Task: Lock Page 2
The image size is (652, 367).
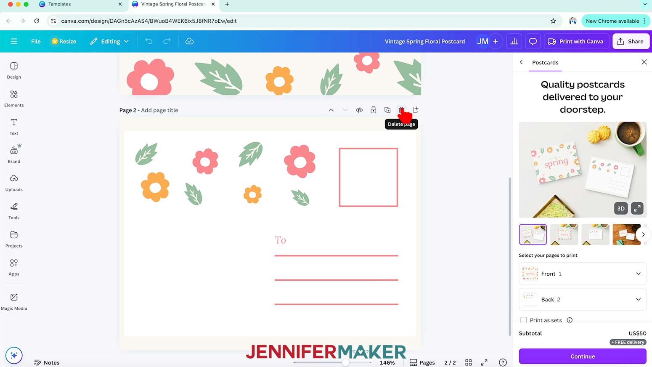Action: (x=373, y=110)
